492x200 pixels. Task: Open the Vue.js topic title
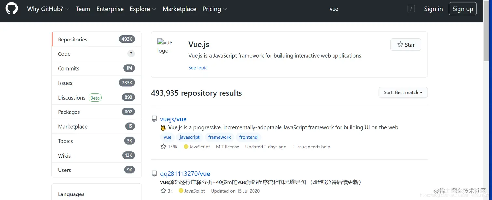pos(198,44)
